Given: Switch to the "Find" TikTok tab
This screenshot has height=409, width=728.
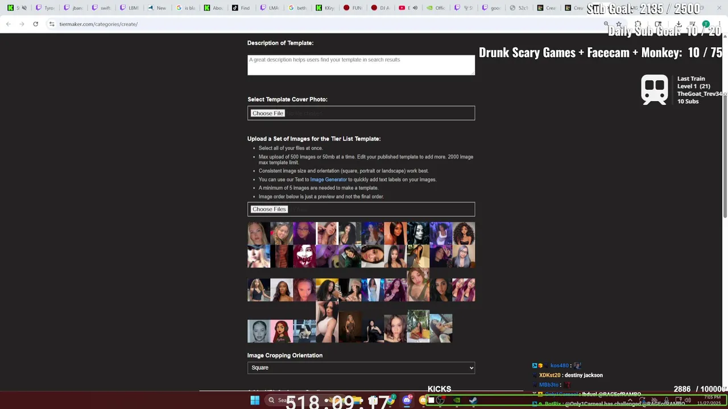Looking at the screenshot, I should 241,8.
